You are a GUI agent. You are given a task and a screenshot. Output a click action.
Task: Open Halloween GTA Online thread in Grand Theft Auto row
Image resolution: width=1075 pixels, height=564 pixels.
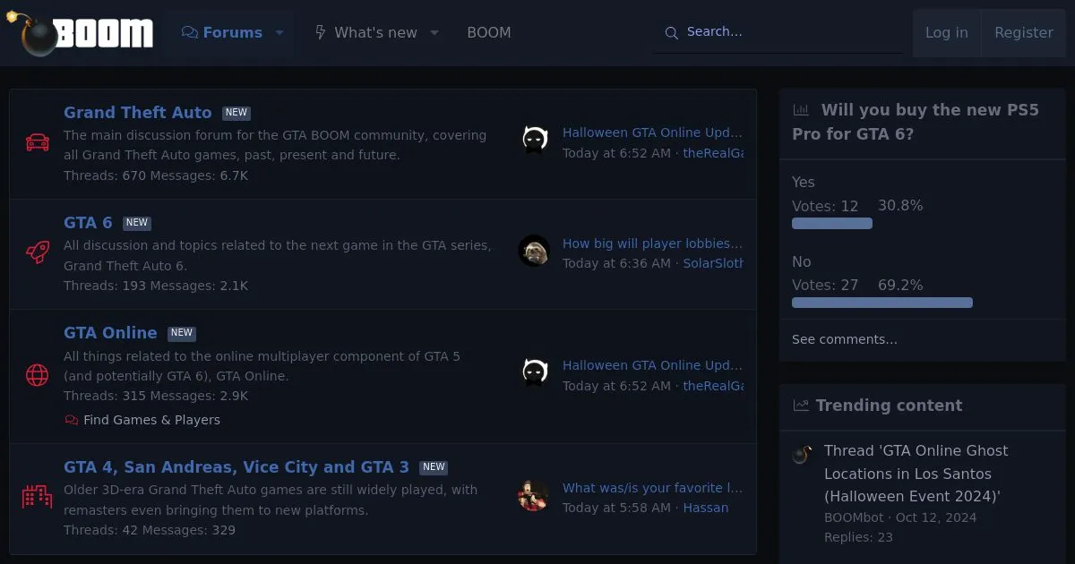pos(653,132)
